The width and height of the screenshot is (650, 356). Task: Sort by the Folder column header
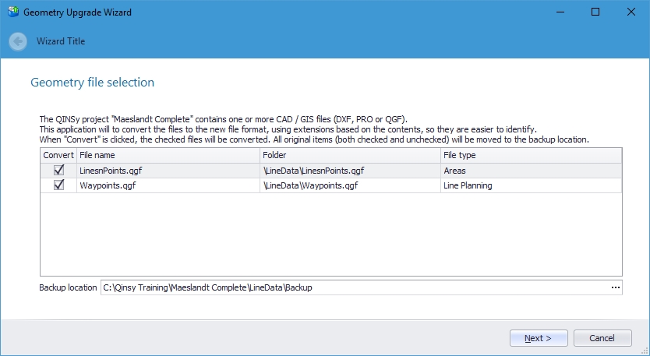point(350,156)
